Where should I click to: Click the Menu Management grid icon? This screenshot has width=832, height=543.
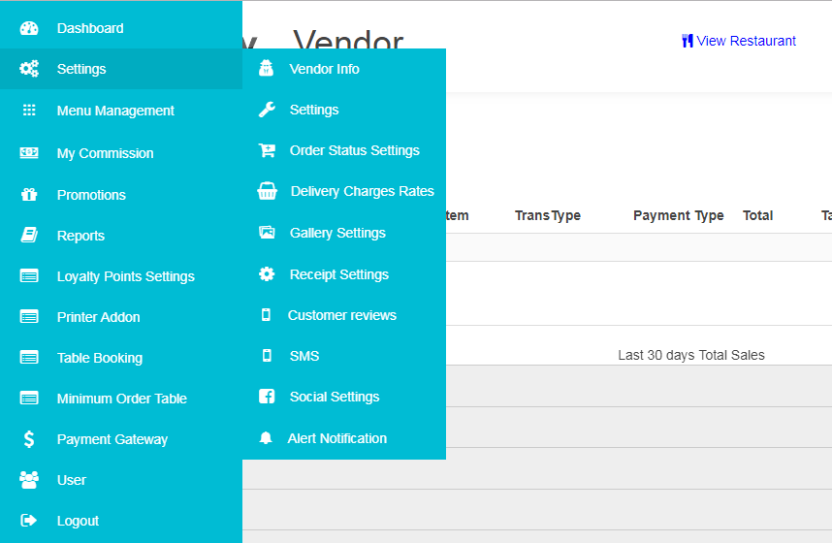(29, 111)
